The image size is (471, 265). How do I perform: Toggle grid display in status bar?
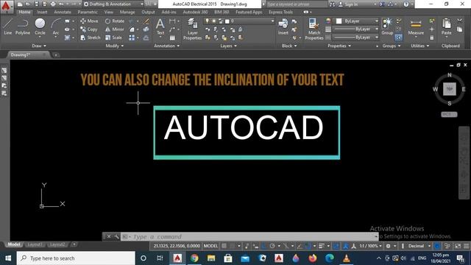(224, 246)
